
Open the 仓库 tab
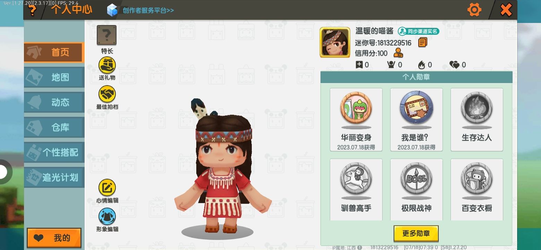pyautogui.click(x=54, y=127)
